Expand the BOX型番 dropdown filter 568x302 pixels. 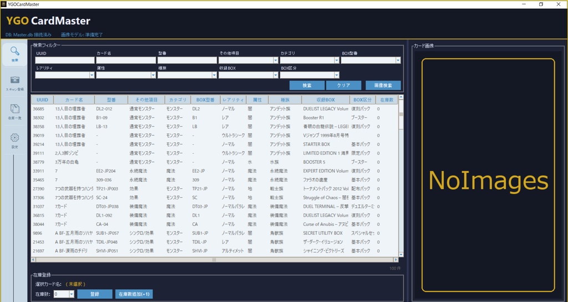[x=398, y=61]
